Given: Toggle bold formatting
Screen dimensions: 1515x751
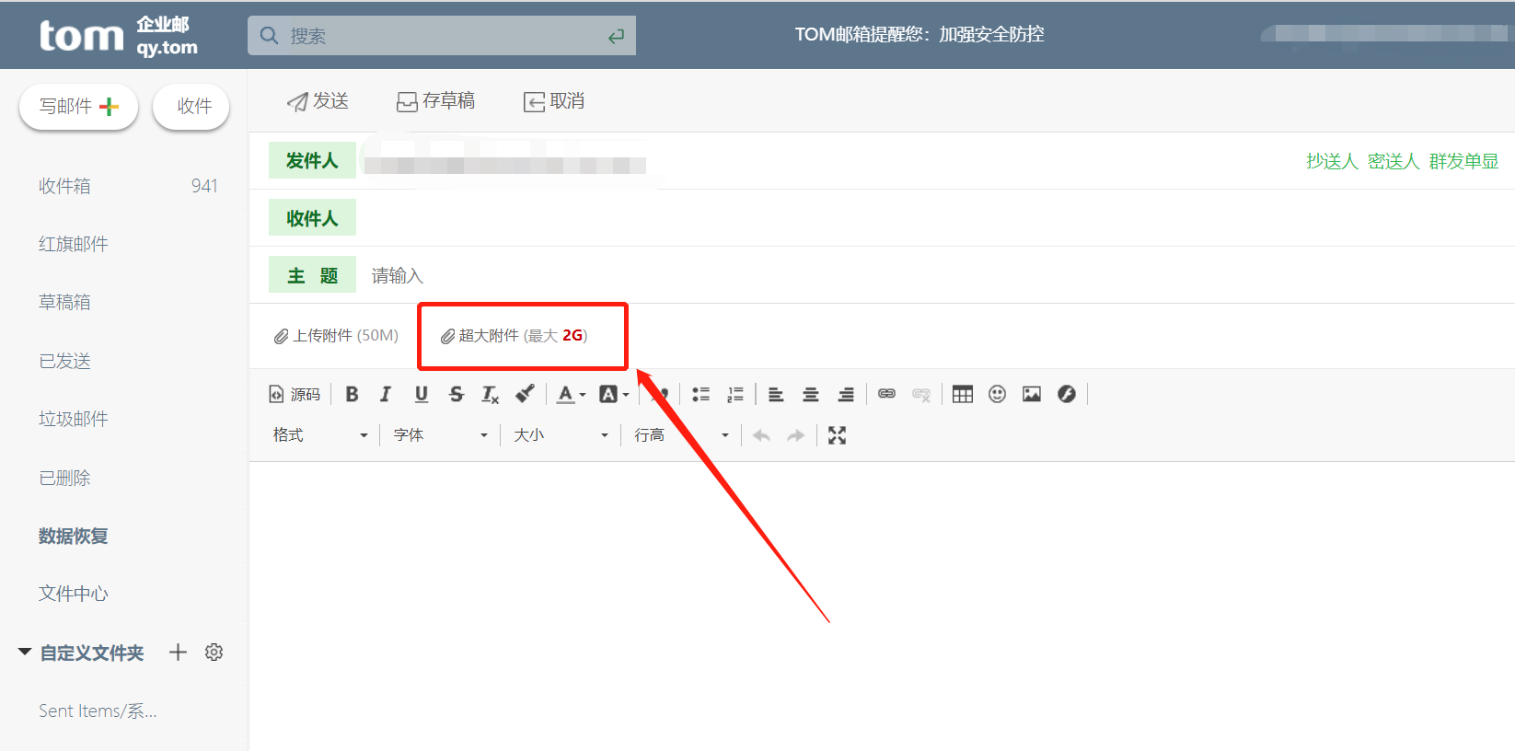Looking at the screenshot, I should pyautogui.click(x=352, y=394).
